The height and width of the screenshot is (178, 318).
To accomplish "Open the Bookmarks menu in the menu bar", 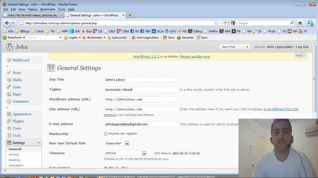I will coord(48,9).
